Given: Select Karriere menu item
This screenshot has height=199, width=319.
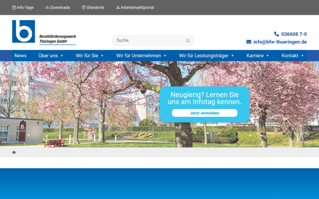Looking at the screenshot, I should 255,55.
